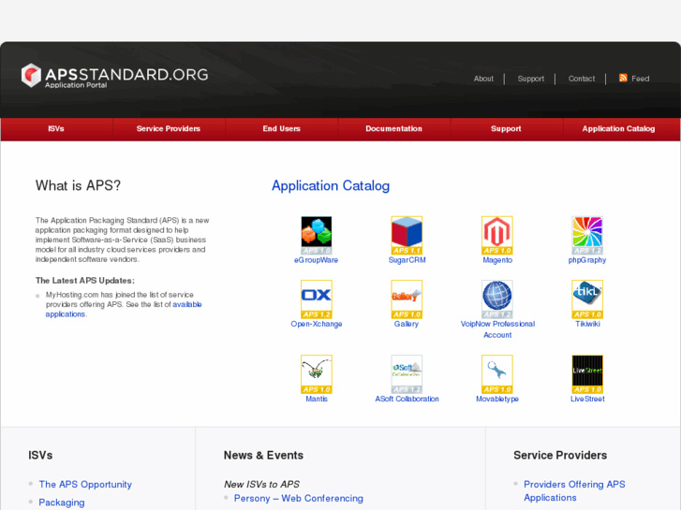Click the About link in header
The height and width of the screenshot is (510, 681).
coord(483,79)
